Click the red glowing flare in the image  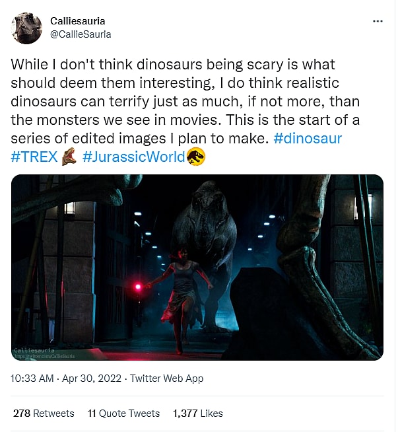(x=138, y=287)
